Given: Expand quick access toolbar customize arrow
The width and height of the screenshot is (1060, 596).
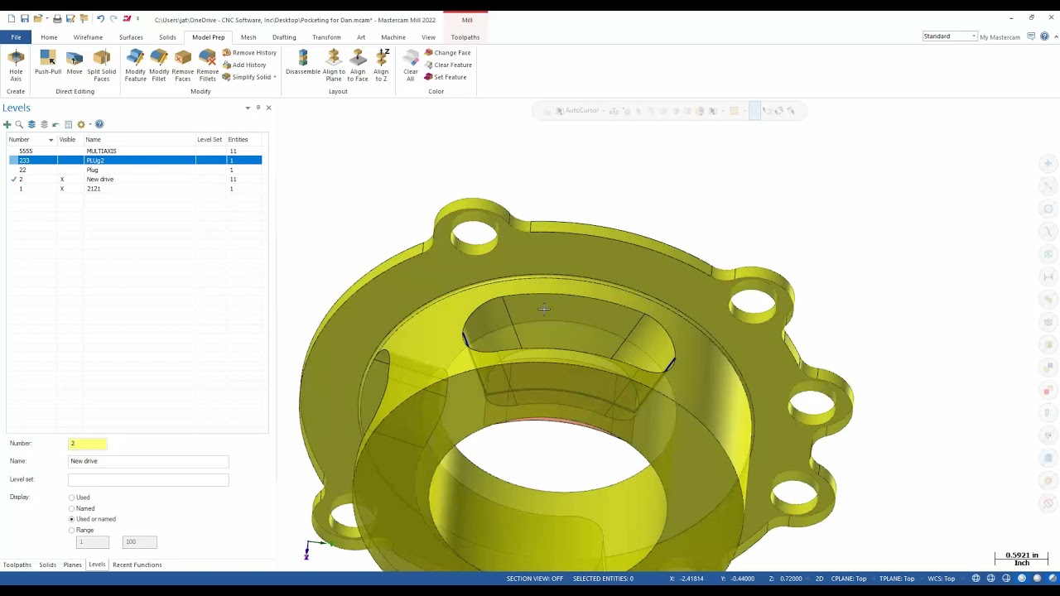Looking at the screenshot, I should pyautogui.click(x=137, y=18).
